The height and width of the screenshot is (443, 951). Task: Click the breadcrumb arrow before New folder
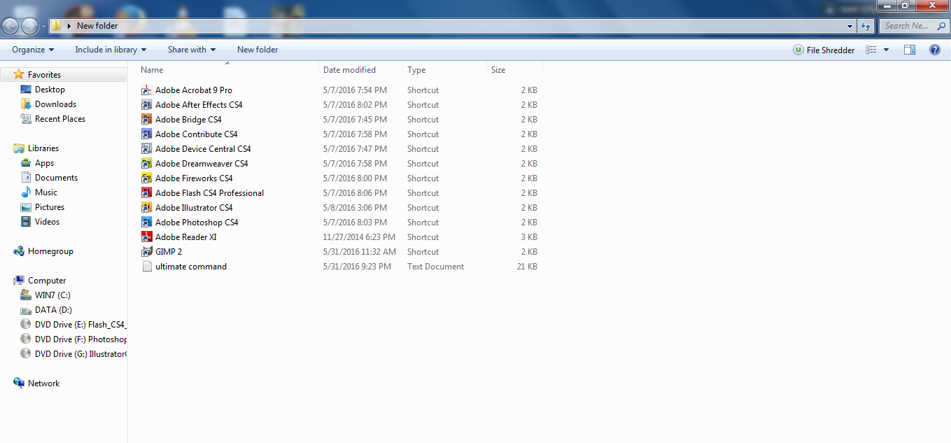(69, 26)
